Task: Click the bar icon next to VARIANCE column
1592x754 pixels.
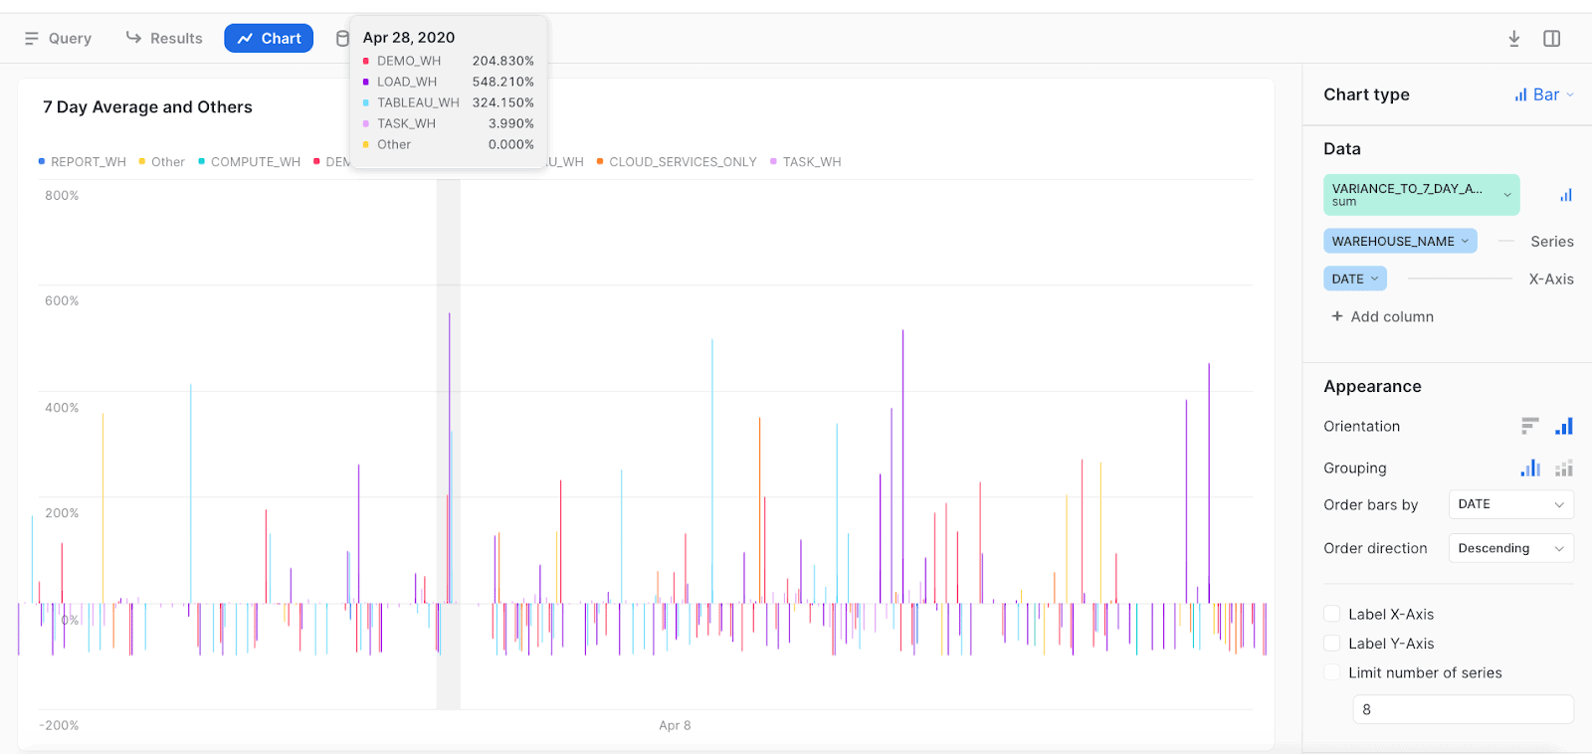Action: [1565, 195]
